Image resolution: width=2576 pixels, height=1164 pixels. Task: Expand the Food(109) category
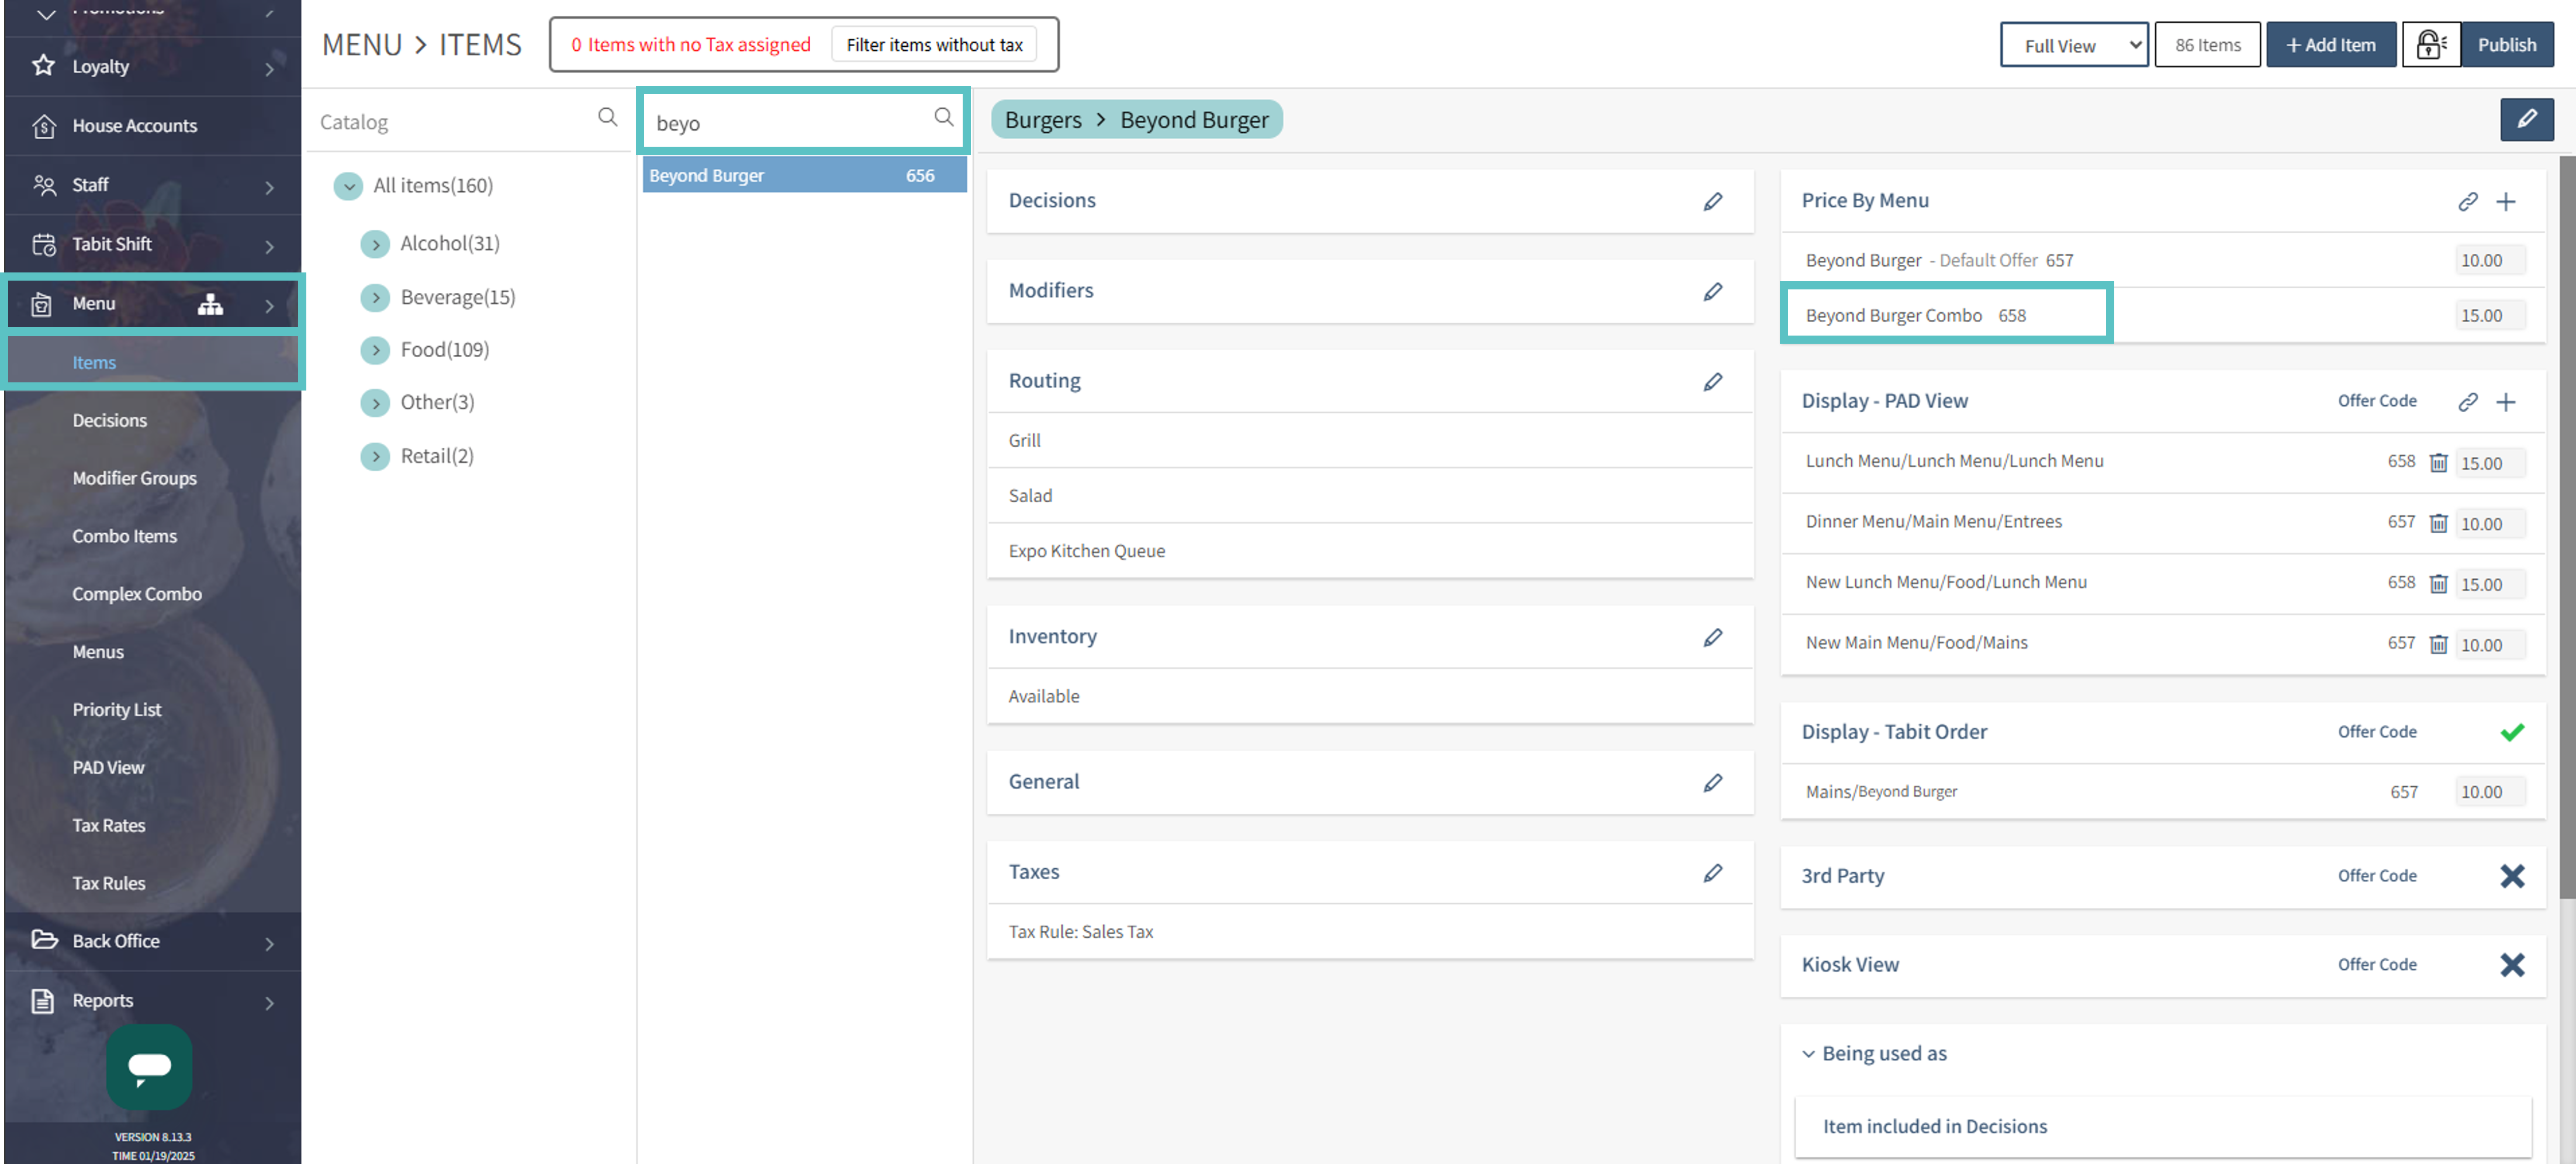[x=375, y=350]
